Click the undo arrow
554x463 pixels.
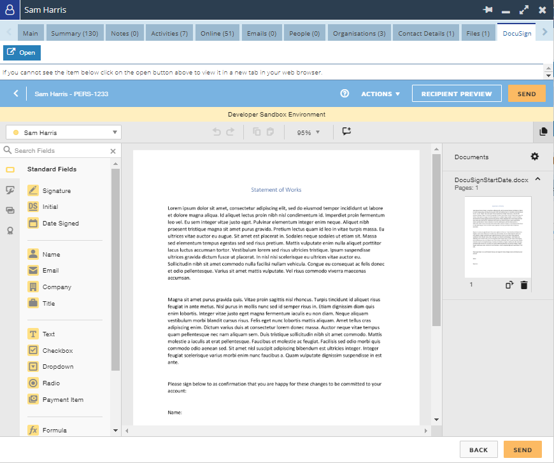tap(217, 132)
